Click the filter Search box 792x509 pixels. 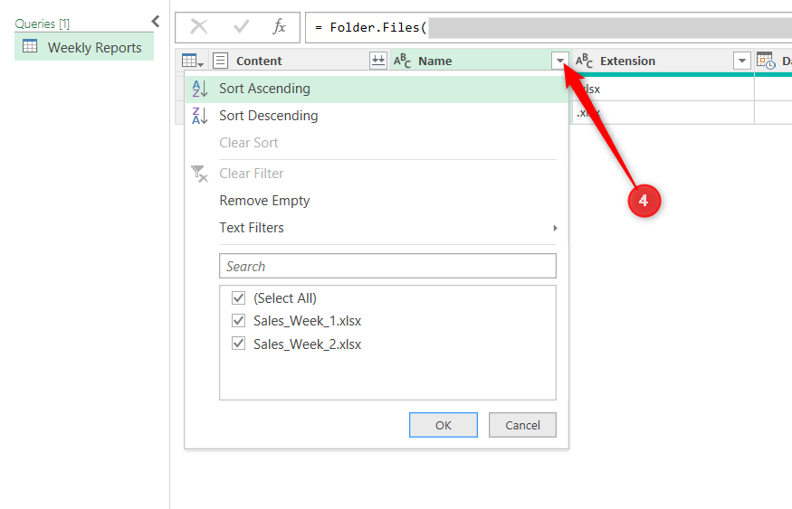point(387,266)
